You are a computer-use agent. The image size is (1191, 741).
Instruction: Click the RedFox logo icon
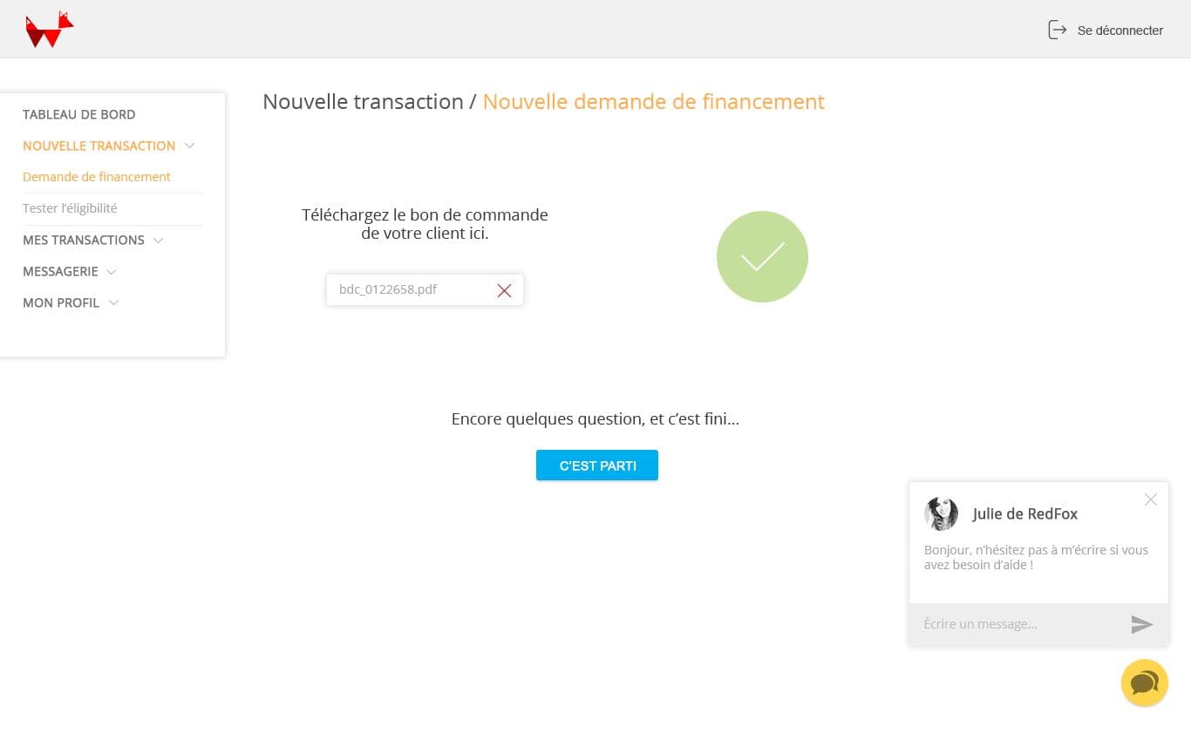pos(49,31)
